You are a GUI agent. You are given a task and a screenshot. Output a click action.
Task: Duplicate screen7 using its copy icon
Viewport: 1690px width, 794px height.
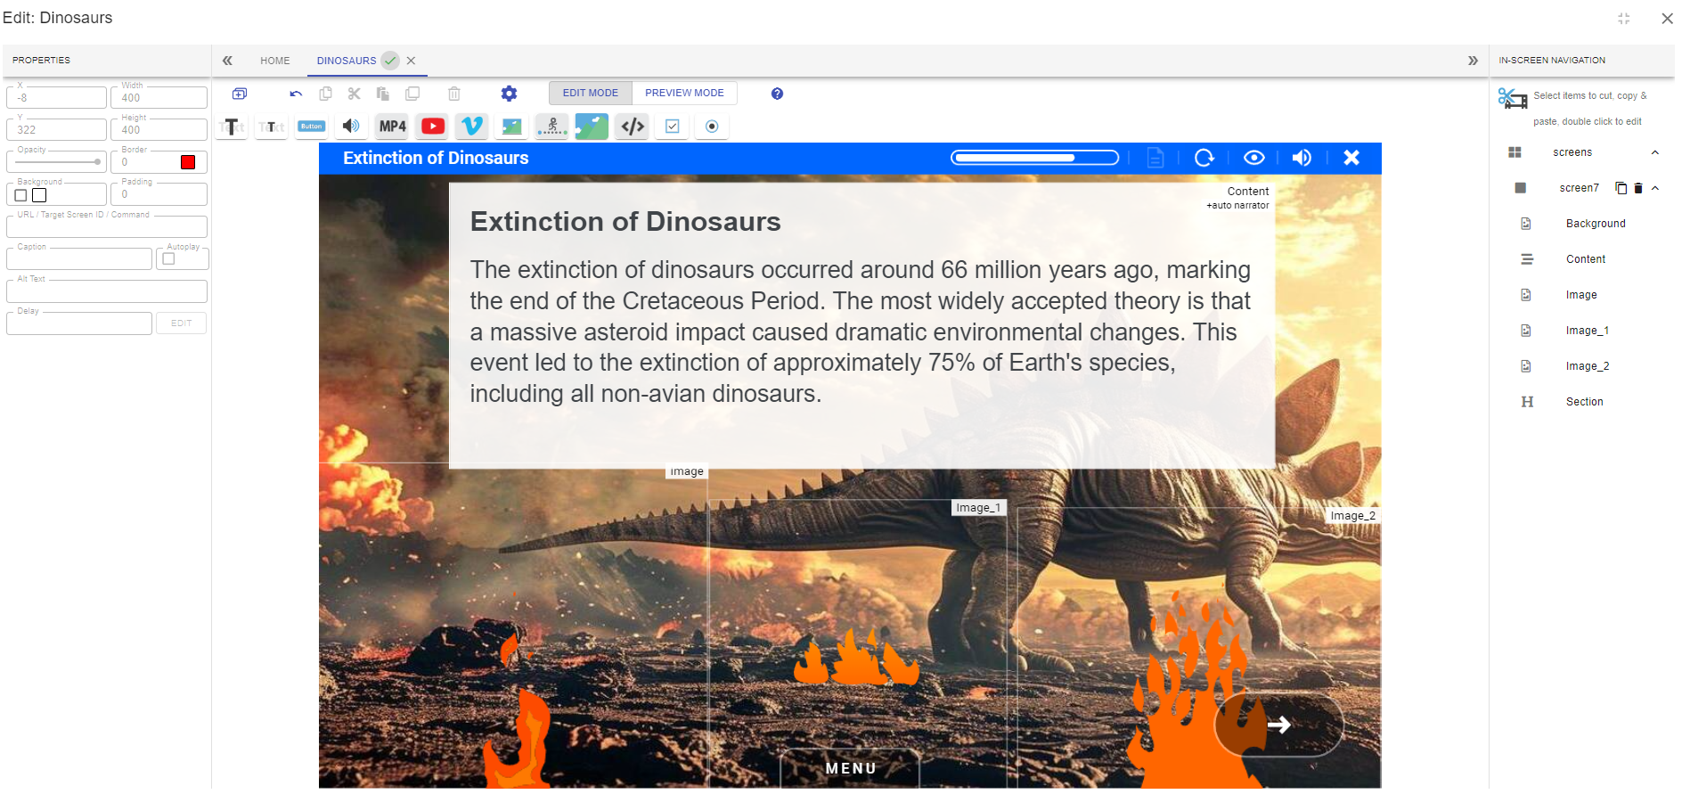(x=1621, y=188)
